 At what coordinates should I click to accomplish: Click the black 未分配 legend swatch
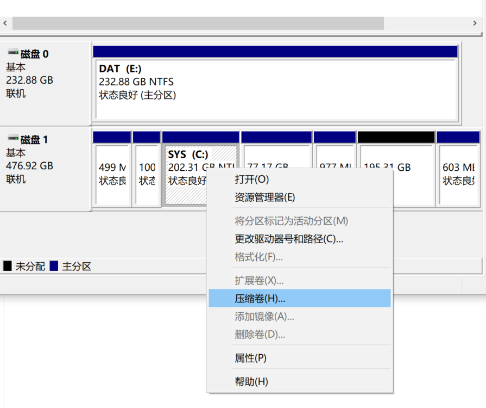[8, 266]
